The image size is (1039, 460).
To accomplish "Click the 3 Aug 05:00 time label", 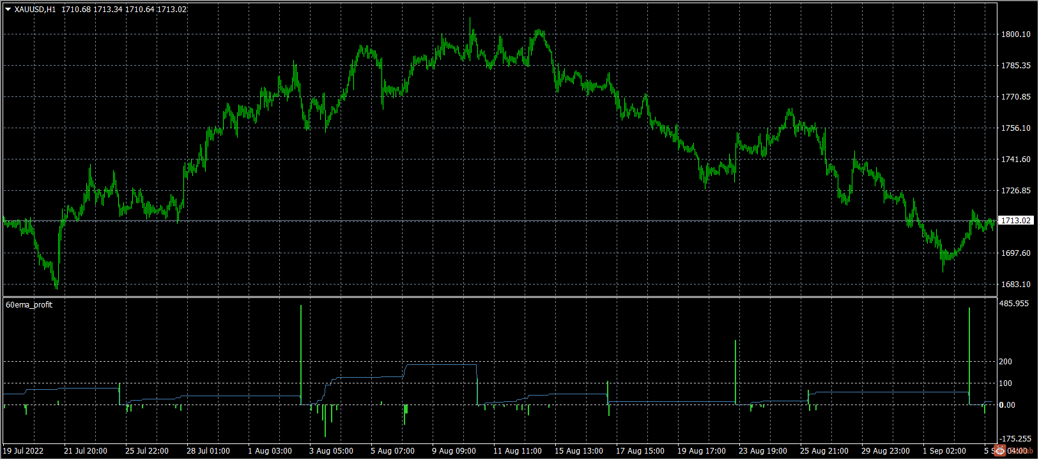I will click(x=331, y=451).
